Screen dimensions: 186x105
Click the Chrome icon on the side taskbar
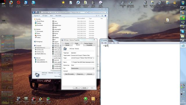coord(183,18)
